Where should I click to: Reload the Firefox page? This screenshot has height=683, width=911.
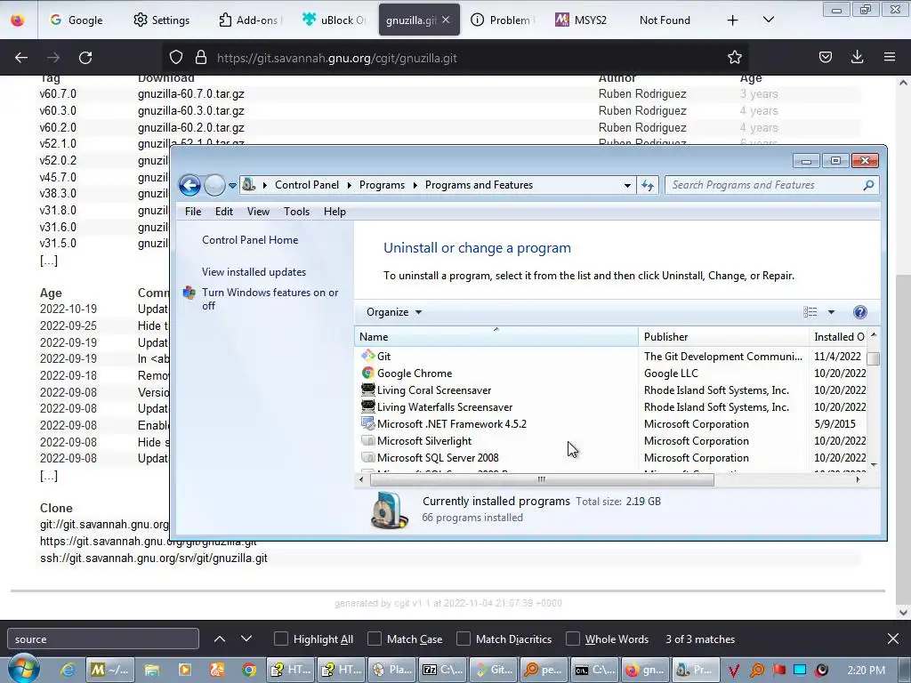coord(85,58)
